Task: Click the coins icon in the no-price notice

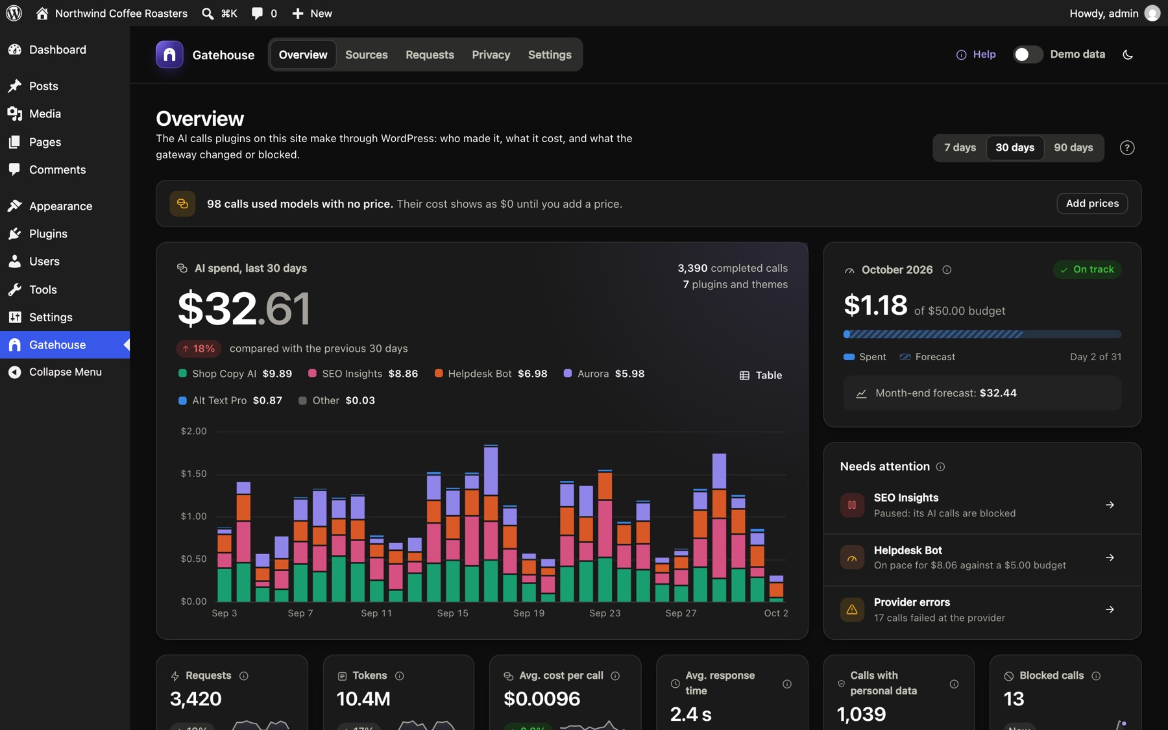Action: tap(182, 204)
